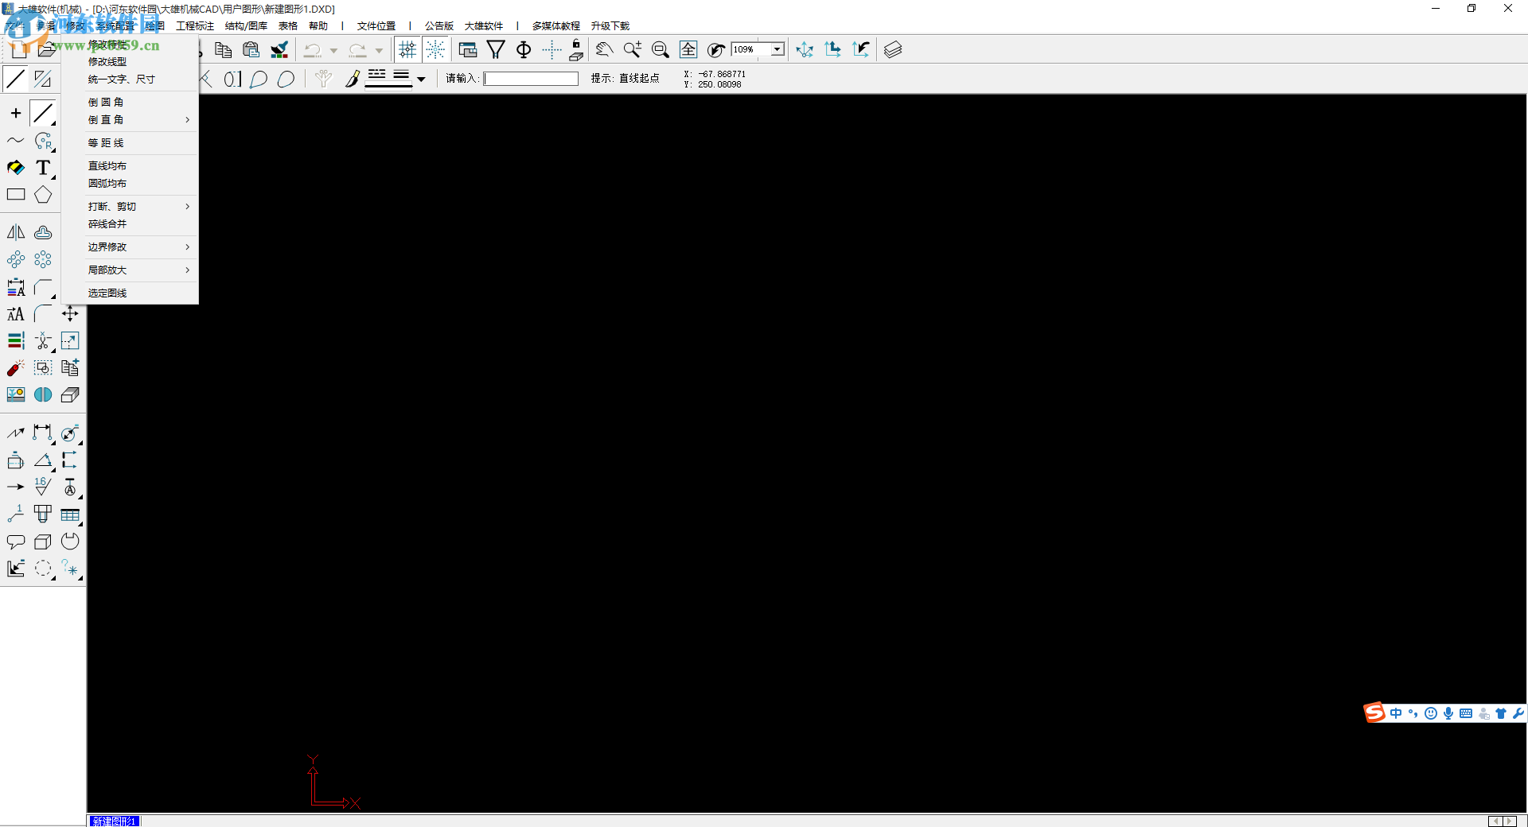Viewport: 1528px width, 827px height.
Task: Click the zoom in magnifier
Action: click(632, 50)
